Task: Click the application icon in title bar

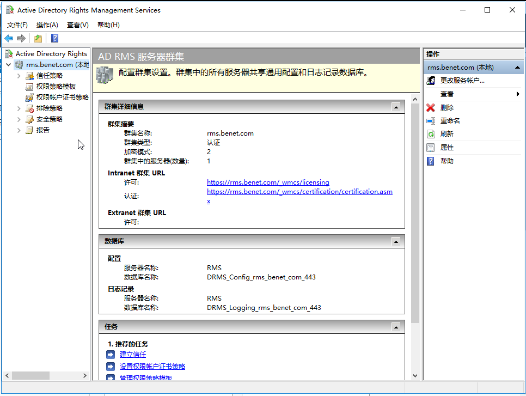Action: click(10, 10)
